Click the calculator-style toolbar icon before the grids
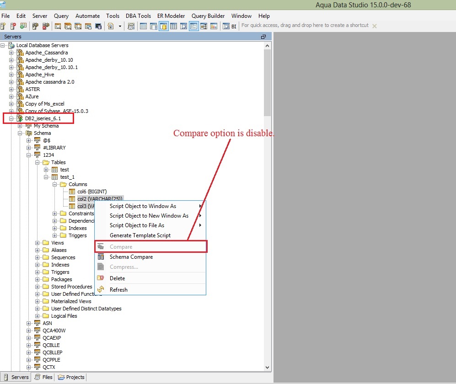456x384 pixels. point(131,26)
